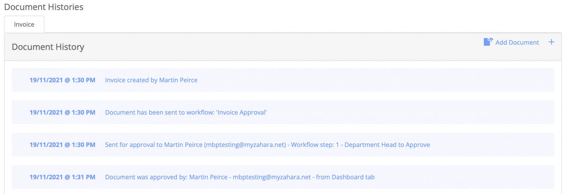This screenshot has height=194, width=565.
Task: Click the Add Document upload file icon
Action: (x=488, y=42)
